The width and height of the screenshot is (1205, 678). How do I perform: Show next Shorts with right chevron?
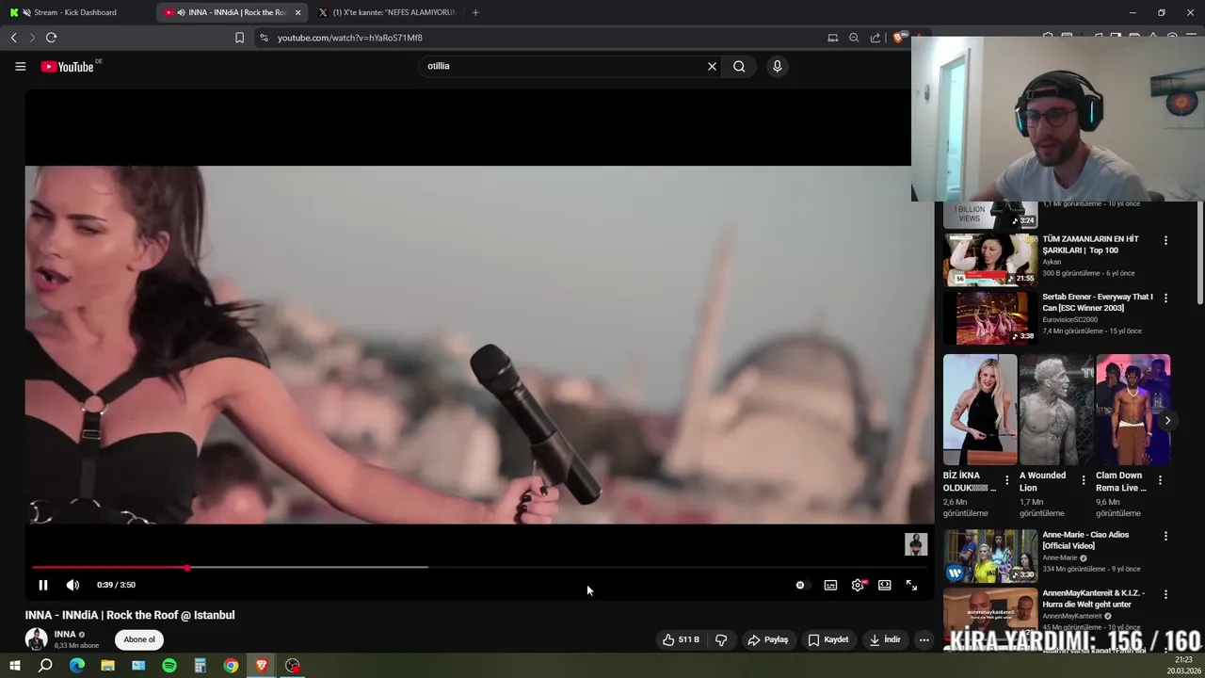point(1167,421)
